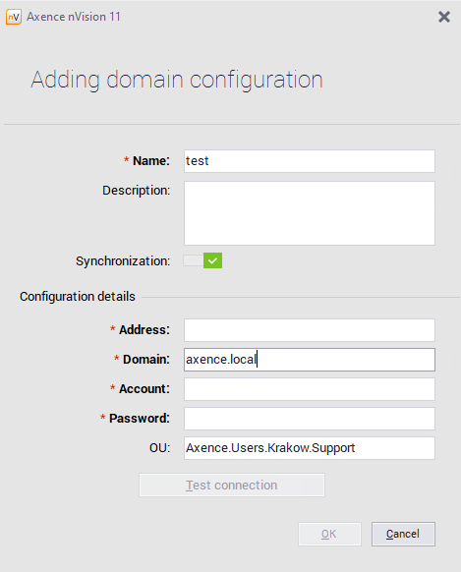Click the Account input field
461x572 pixels.
tap(310, 389)
